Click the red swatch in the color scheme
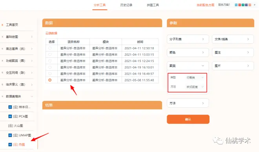Viewport: 259px width, 152px height. 240,5
